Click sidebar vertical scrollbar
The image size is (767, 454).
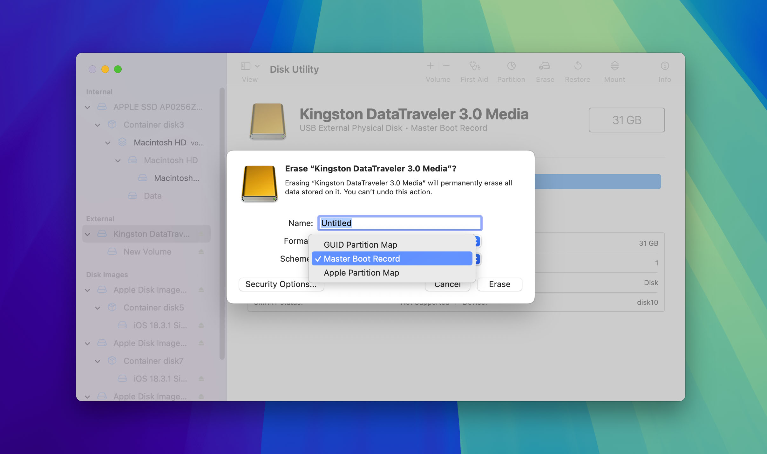[222, 224]
